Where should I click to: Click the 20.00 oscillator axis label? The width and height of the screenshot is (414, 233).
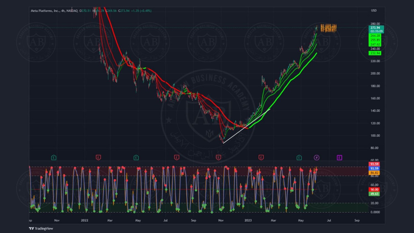coord(375,203)
